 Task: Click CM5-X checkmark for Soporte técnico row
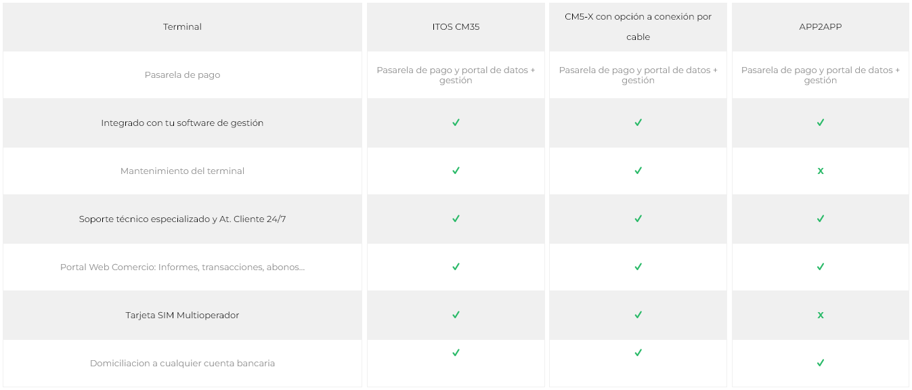pyautogui.click(x=638, y=219)
